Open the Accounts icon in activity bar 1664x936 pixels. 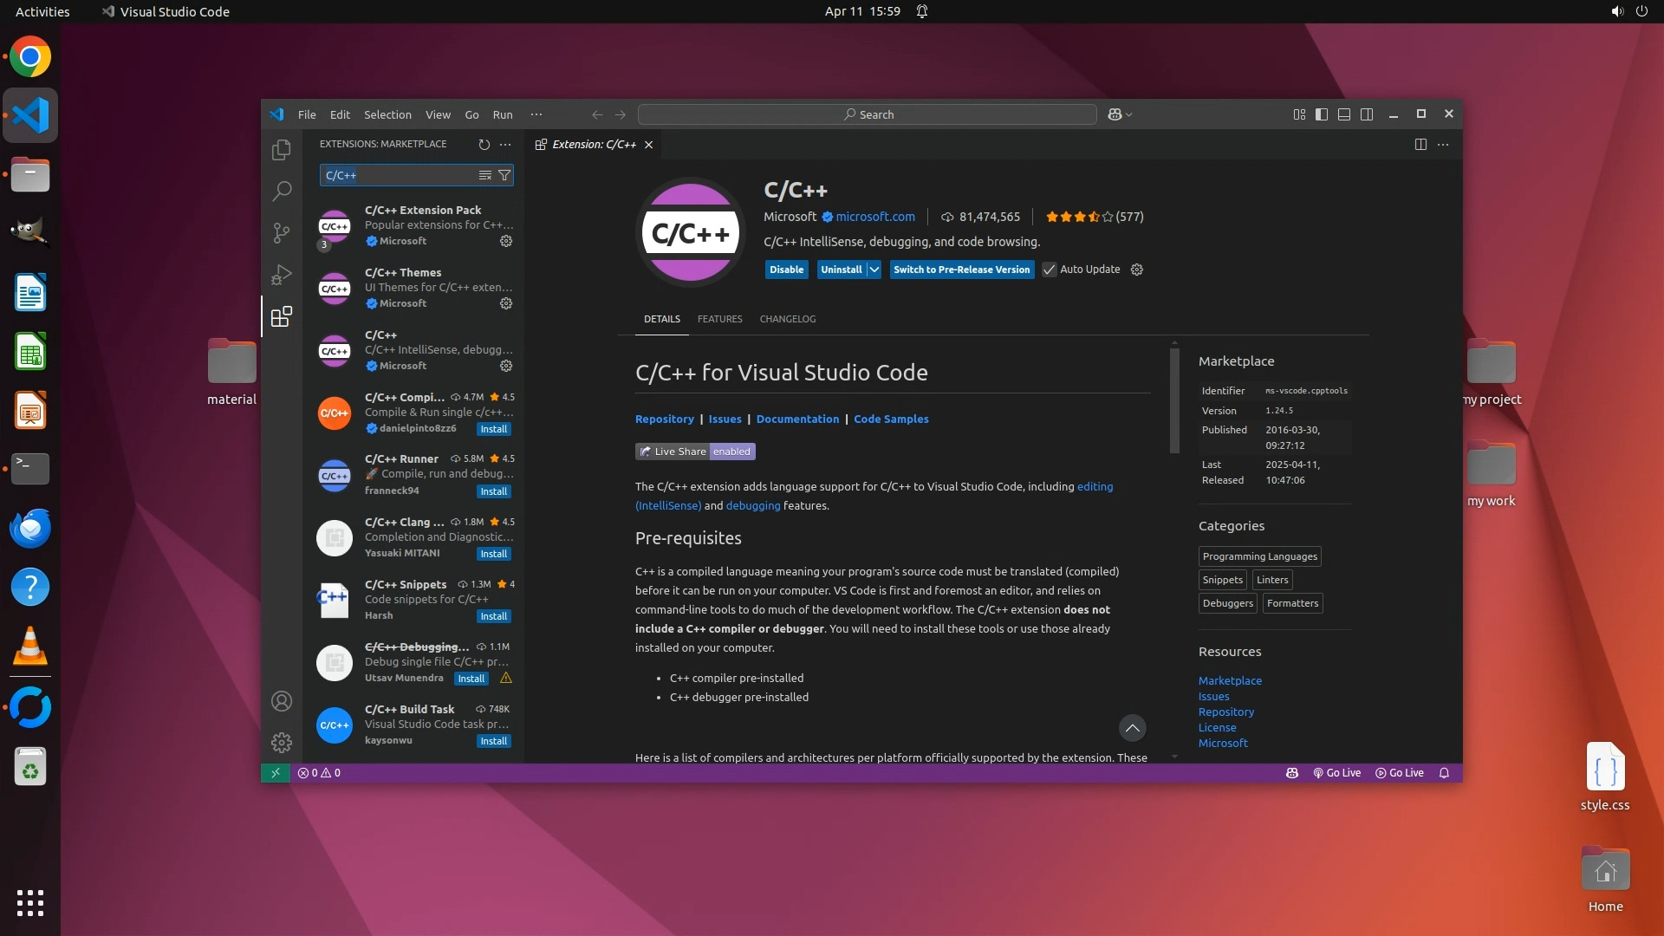click(x=281, y=701)
